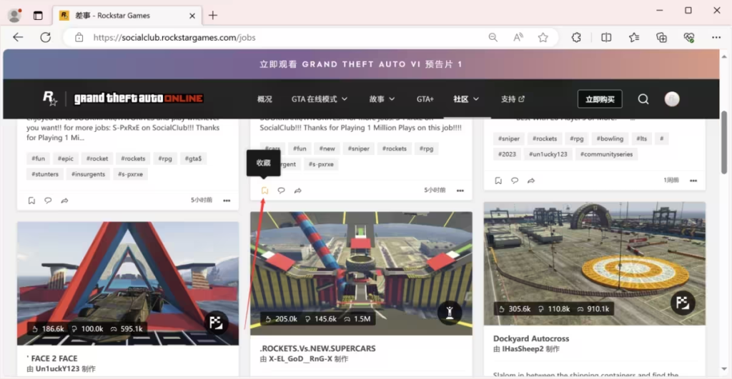Click the Rockstar Games R logo
Image resolution: width=732 pixels, height=379 pixels.
pyautogui.click(x=50, y=98)
